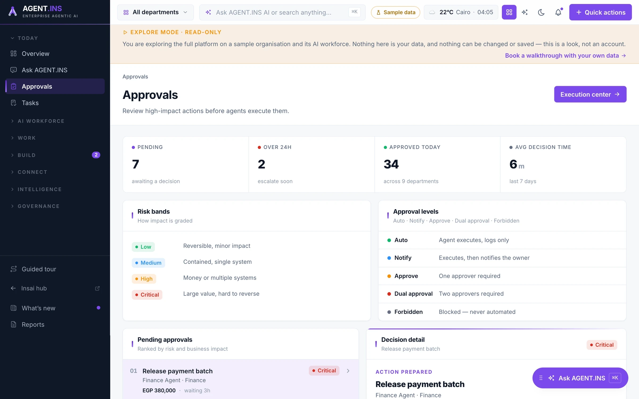This screenshot has height=399, width=639.
Task: Click the Ask AGENT.INS chat icon in sidebar
Action: coord(14,70)
